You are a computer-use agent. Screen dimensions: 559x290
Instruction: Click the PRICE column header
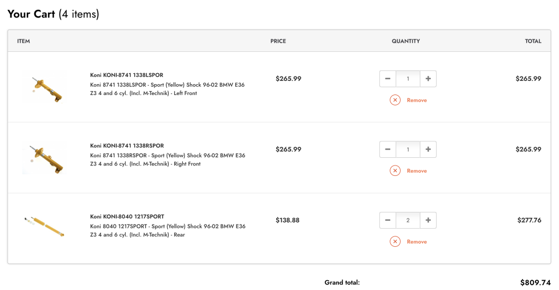pos(278,41)
